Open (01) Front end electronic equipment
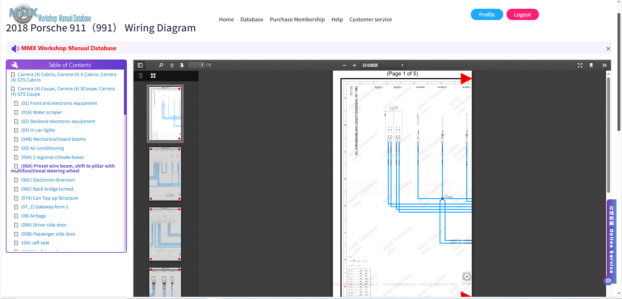This screenshot has width=622, height=299. coord(59,103)
